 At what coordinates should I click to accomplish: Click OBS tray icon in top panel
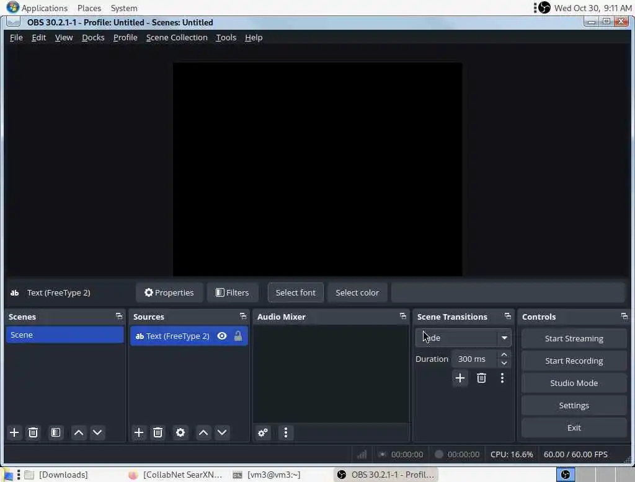coord(544,7)
